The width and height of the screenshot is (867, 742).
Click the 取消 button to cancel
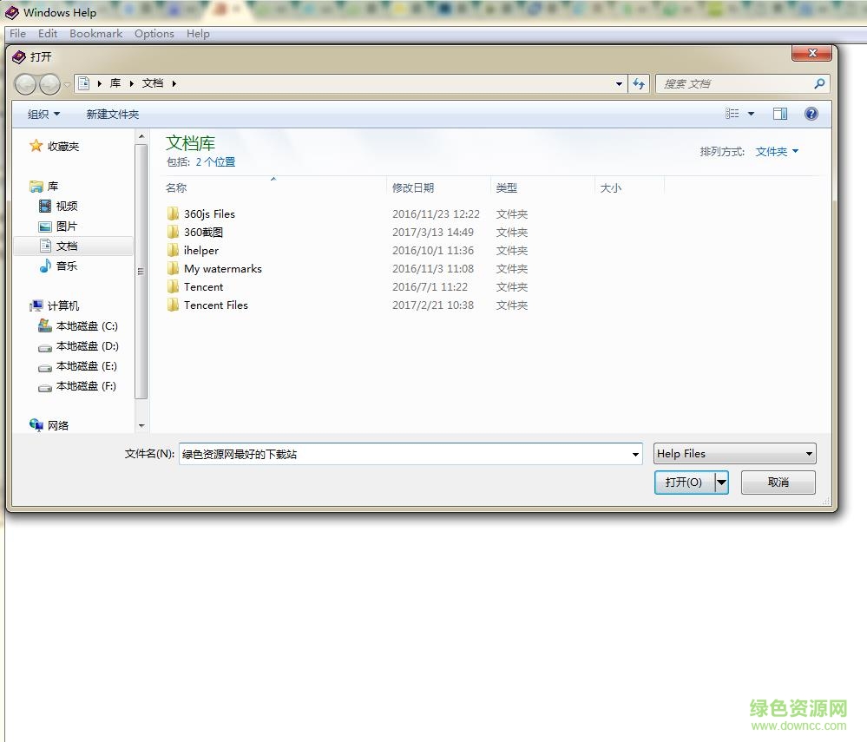[777, 482]
